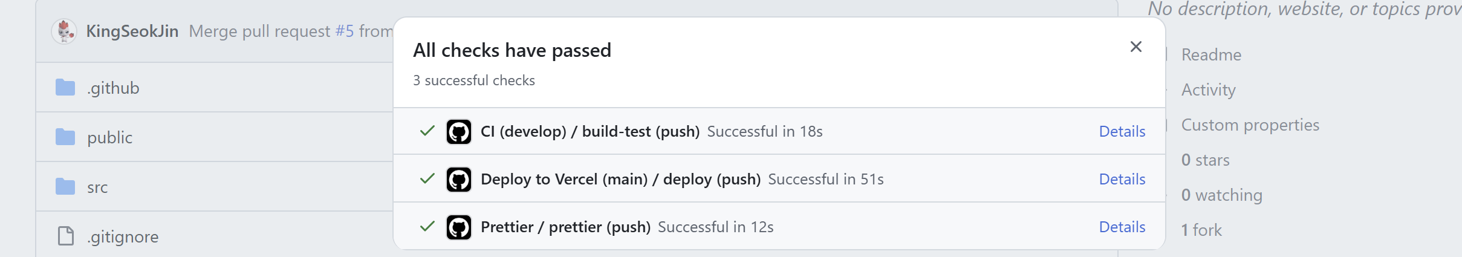Viewport: 1462px width, 257px height.
Task: Click GitHub Actions logo for Deploy to Vercel
Action: (x=459, y=179)
